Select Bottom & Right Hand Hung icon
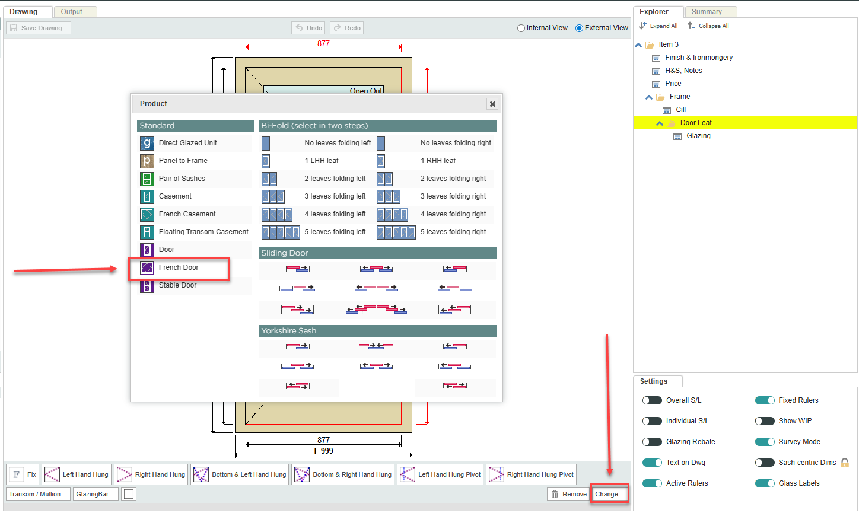 (x=303, y=474)
